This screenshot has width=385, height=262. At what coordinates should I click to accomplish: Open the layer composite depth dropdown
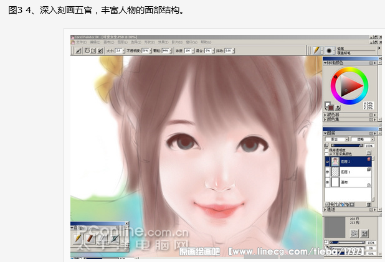363,139
